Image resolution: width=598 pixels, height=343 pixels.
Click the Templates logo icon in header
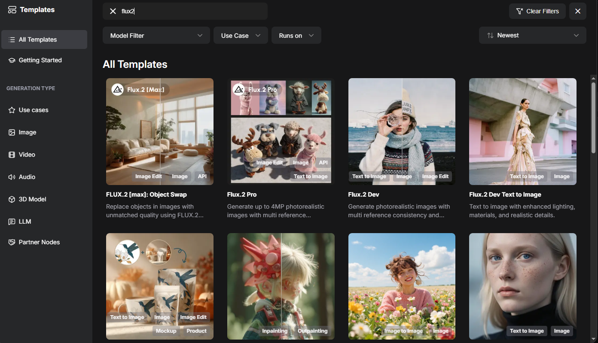coord(12,10)
